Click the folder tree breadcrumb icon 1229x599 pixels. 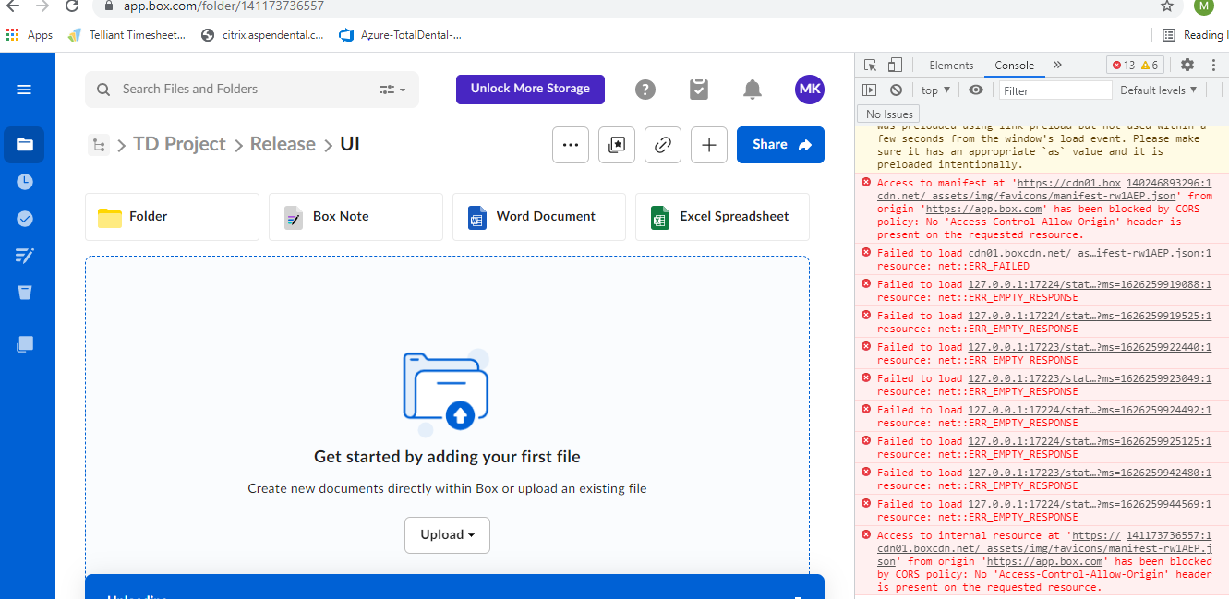pos(98,145)
